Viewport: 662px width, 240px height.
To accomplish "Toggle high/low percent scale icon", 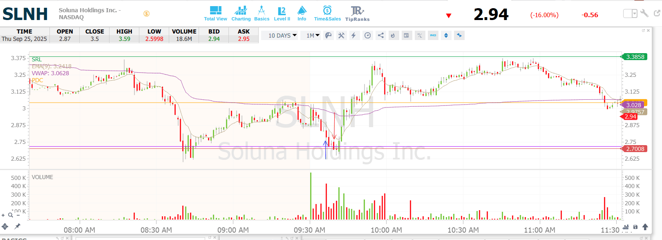I will [x=420, y=36].
